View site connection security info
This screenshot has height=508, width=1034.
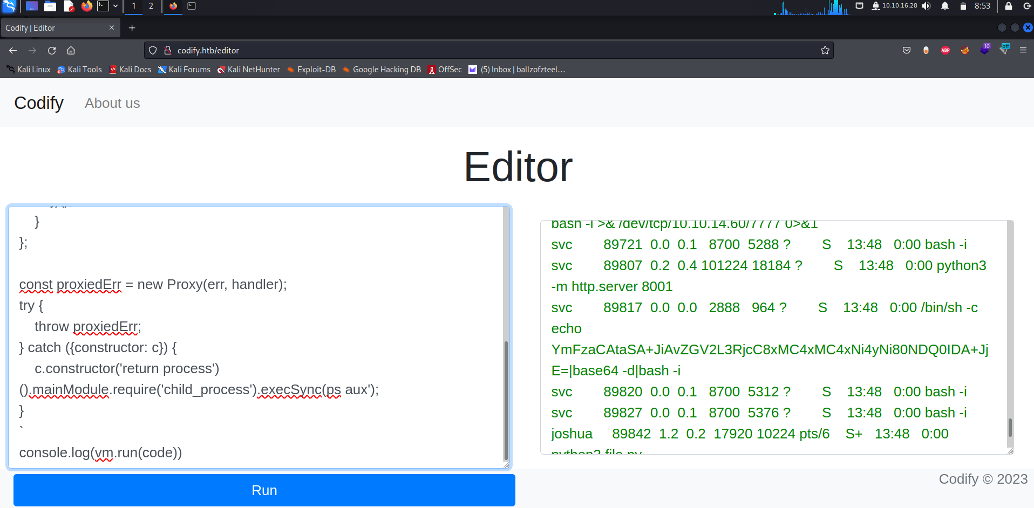(168, 50)
